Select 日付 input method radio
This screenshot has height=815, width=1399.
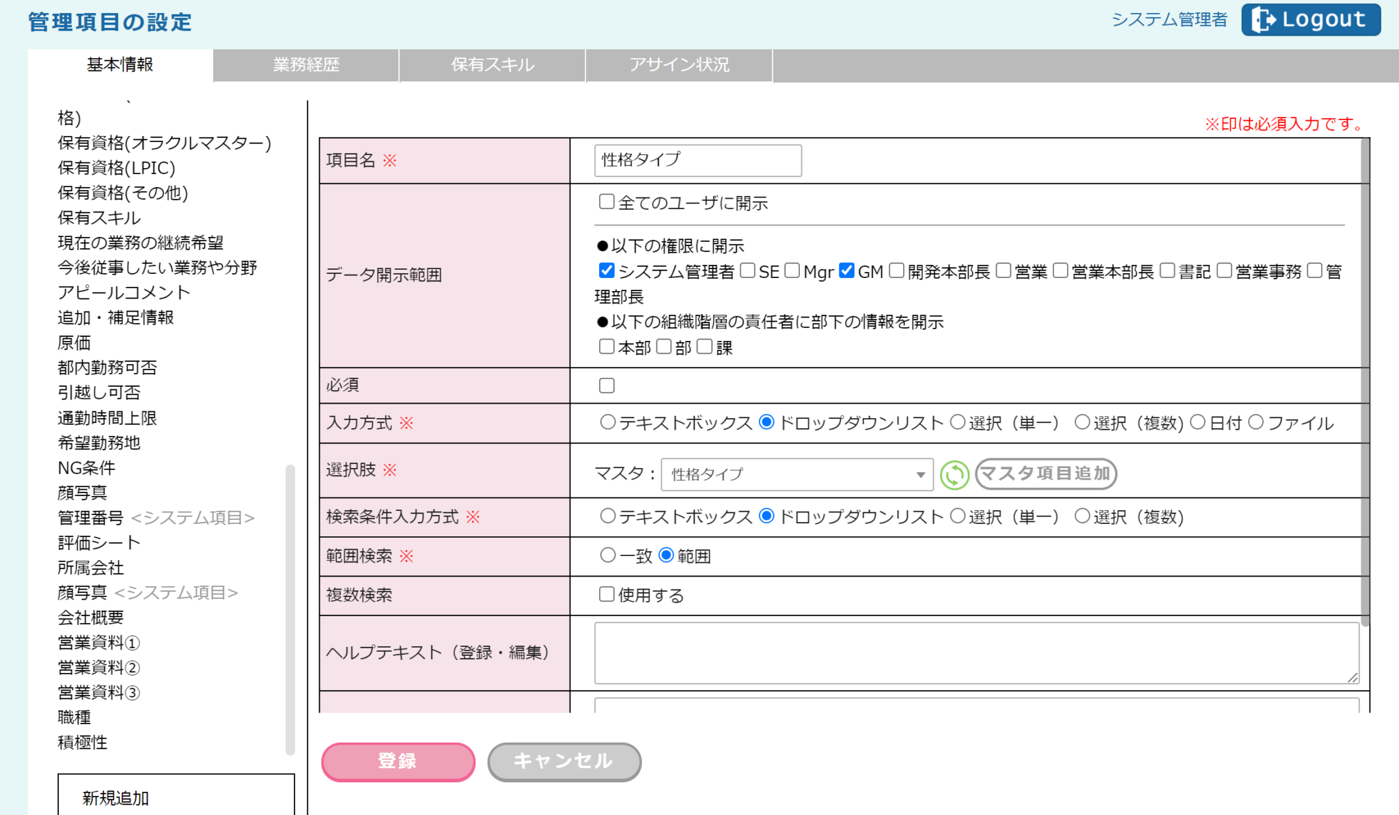pyautogui.click(x=1197, y=422)
